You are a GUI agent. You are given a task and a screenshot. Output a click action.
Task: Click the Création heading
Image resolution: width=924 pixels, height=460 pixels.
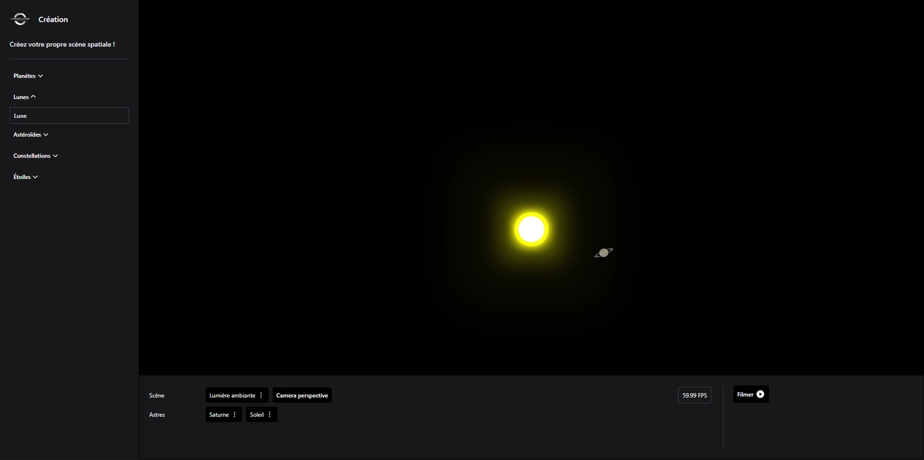pos(53,19)
